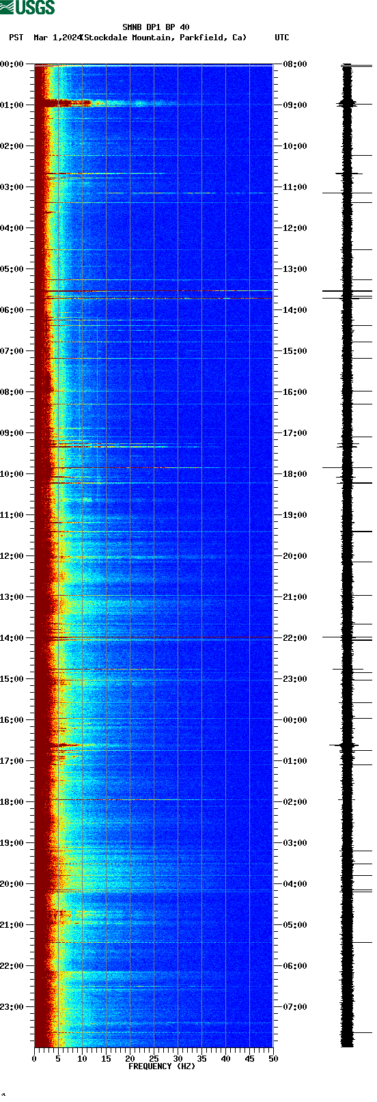This screenshot has height=1102, width=377.
Task: Click the 09:00 UTC time label
Action: 295,105
